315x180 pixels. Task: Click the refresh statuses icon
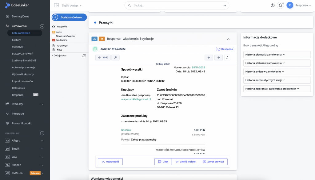click(x=84, y=56)
